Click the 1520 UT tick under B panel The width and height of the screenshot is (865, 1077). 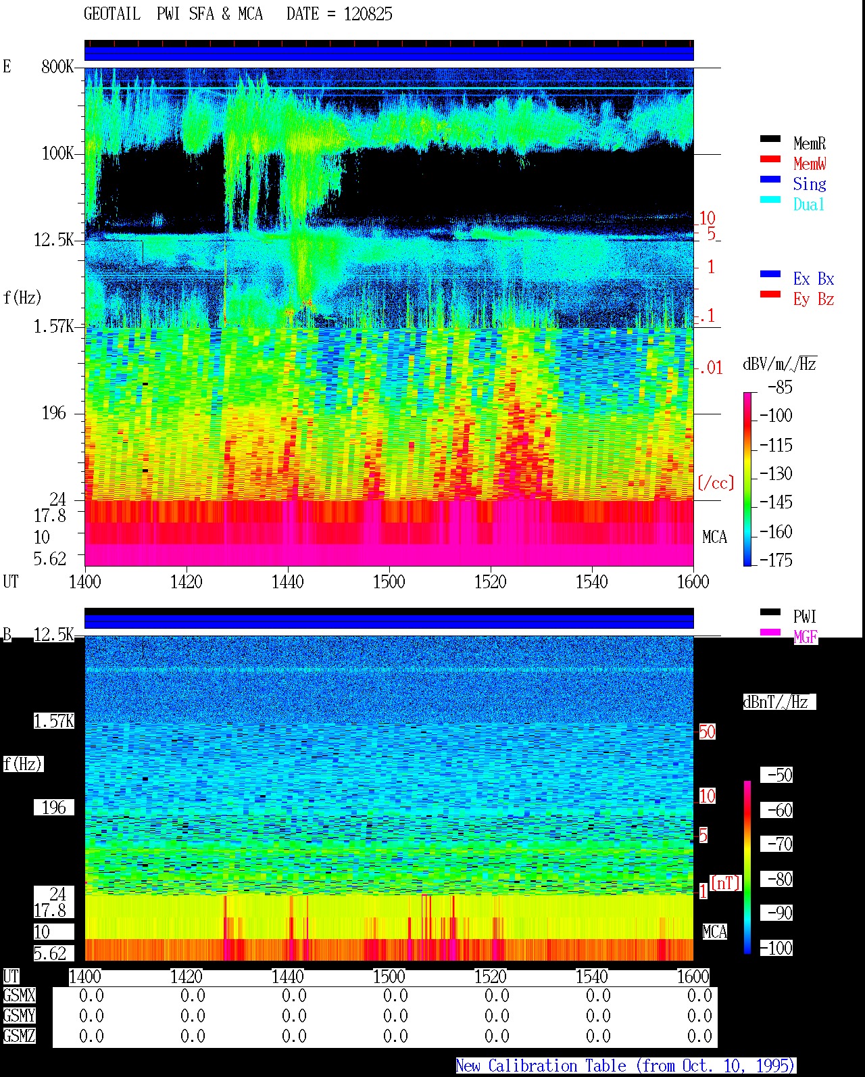(490, 977)
